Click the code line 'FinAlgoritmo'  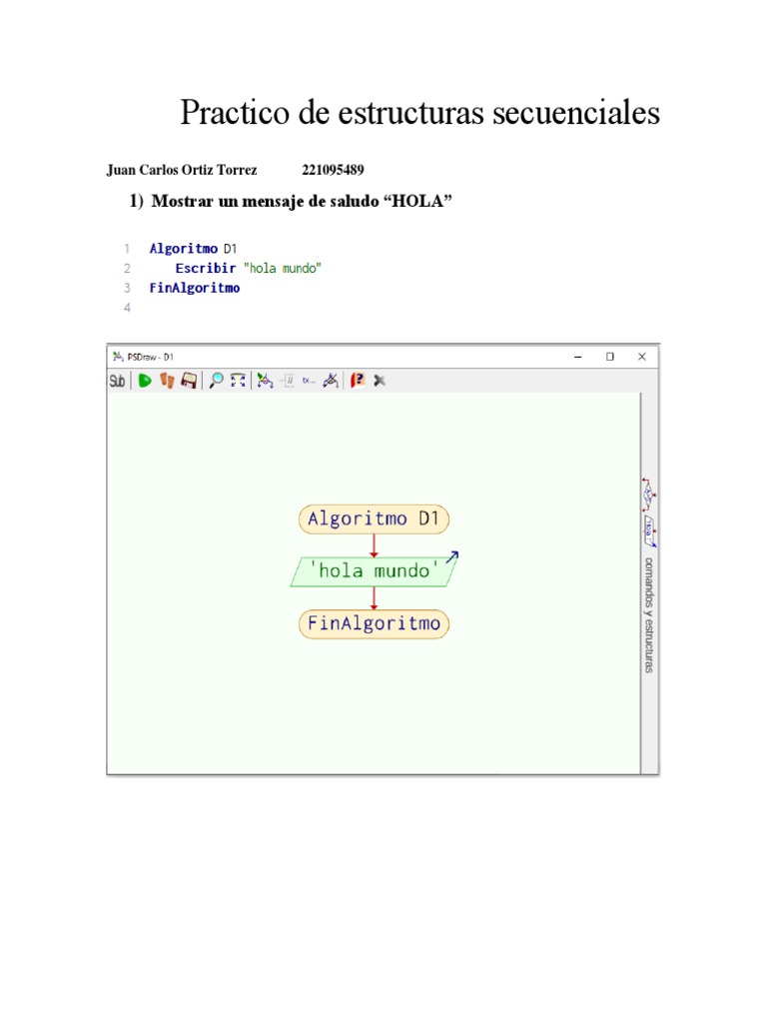tap(195, 288)
